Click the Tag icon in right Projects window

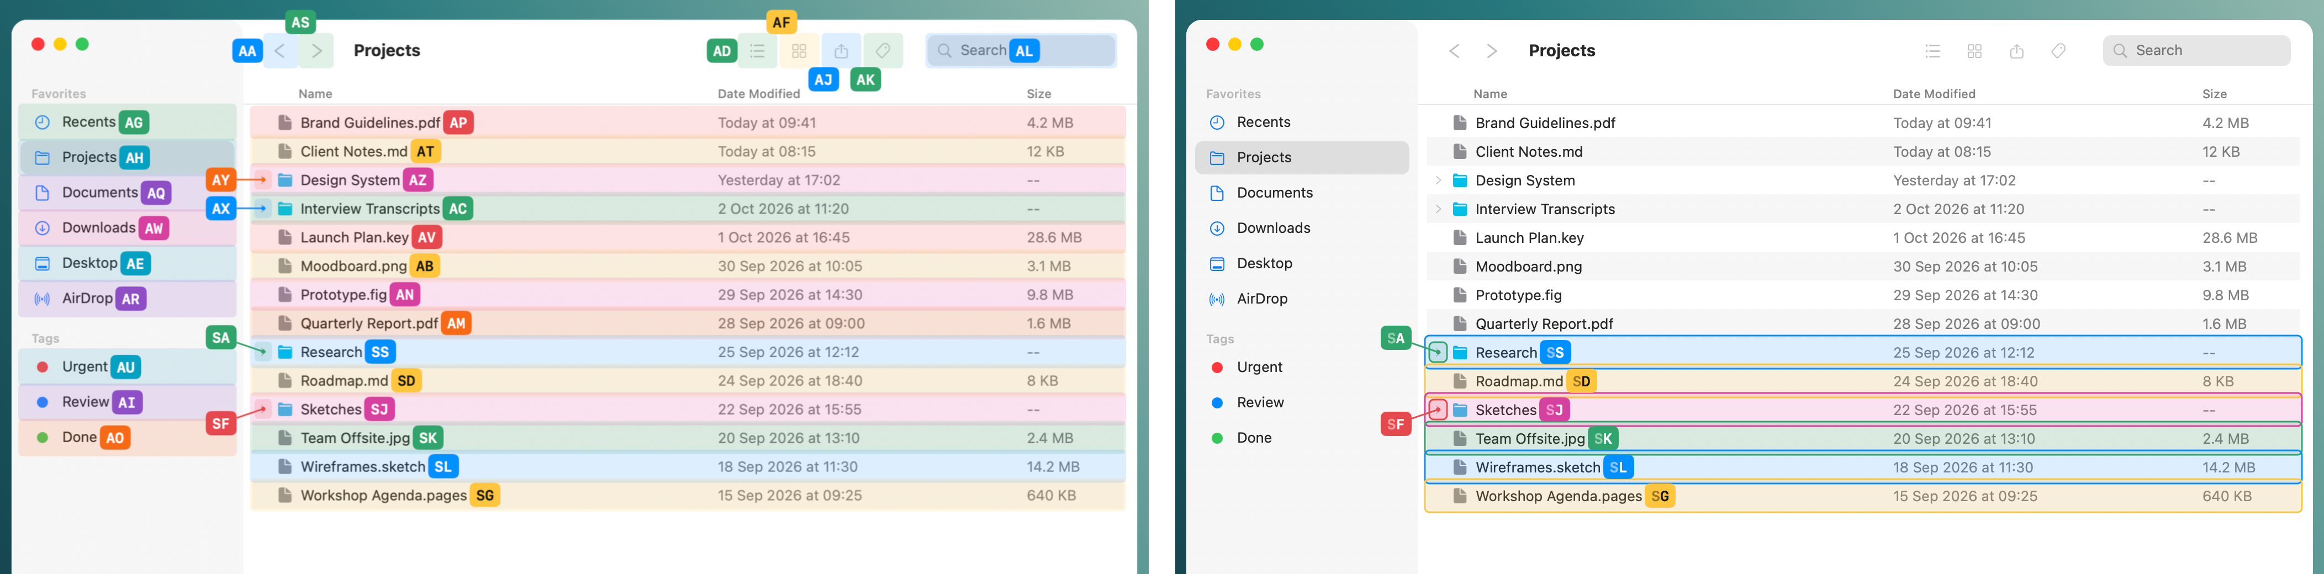[x=2059, y=51]
